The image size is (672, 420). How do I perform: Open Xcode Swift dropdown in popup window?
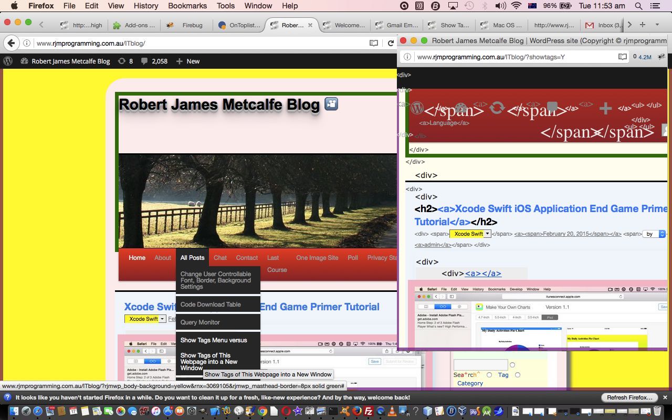pos(470,234)
